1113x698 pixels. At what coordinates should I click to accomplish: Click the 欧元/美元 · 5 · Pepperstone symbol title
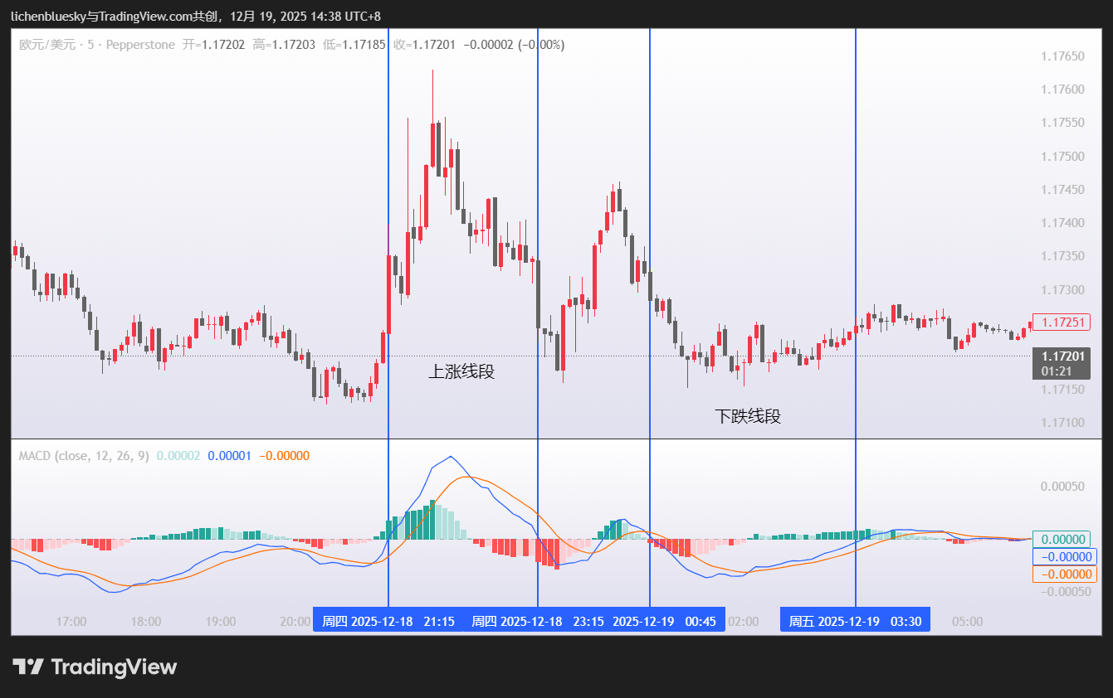97,45
